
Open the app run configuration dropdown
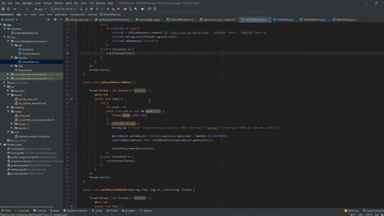[x=40, y=9]
